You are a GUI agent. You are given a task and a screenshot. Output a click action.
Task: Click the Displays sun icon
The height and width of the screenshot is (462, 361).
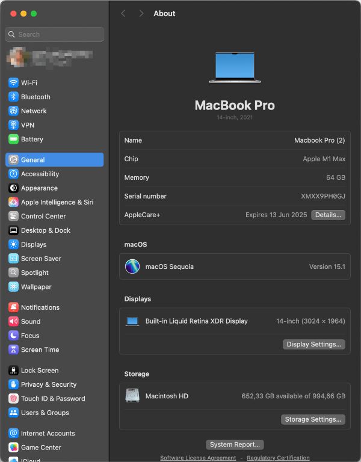[x=13, y=245]
